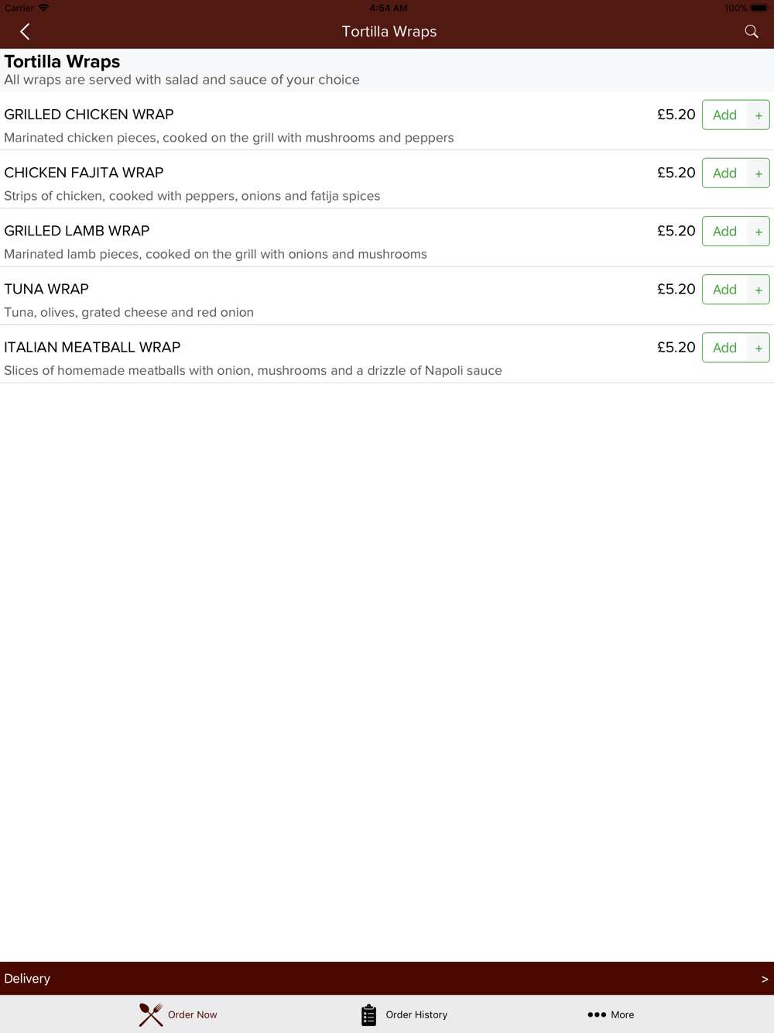774x1033 pixels.
Task: Tap the plus icon for Chicken Fajita Wrap
Action: tap(759, 173)
